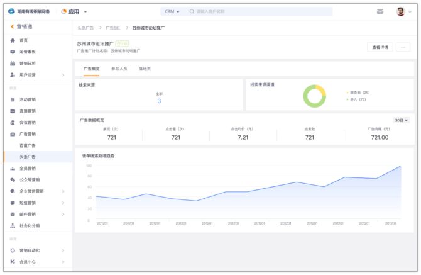Expand the 用户运营 sidebar submenu
The width and height of the screenshot is (421, 275).
pos(63,75)
